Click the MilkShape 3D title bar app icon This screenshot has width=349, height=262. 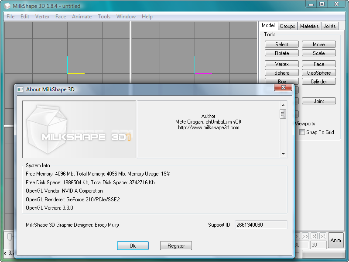coord(7,6)
